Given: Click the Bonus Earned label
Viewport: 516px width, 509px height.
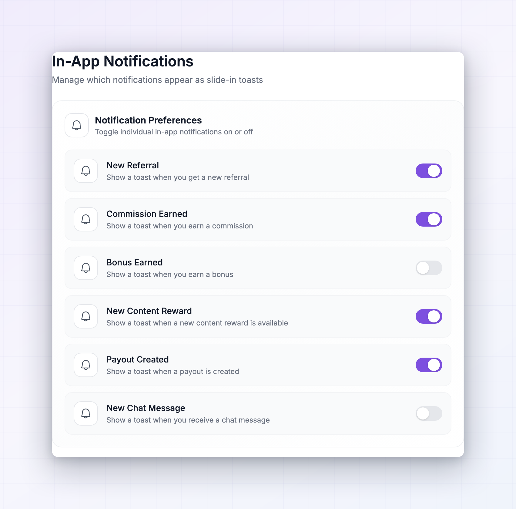Looking at the screenshot, I should click(135, 262).
